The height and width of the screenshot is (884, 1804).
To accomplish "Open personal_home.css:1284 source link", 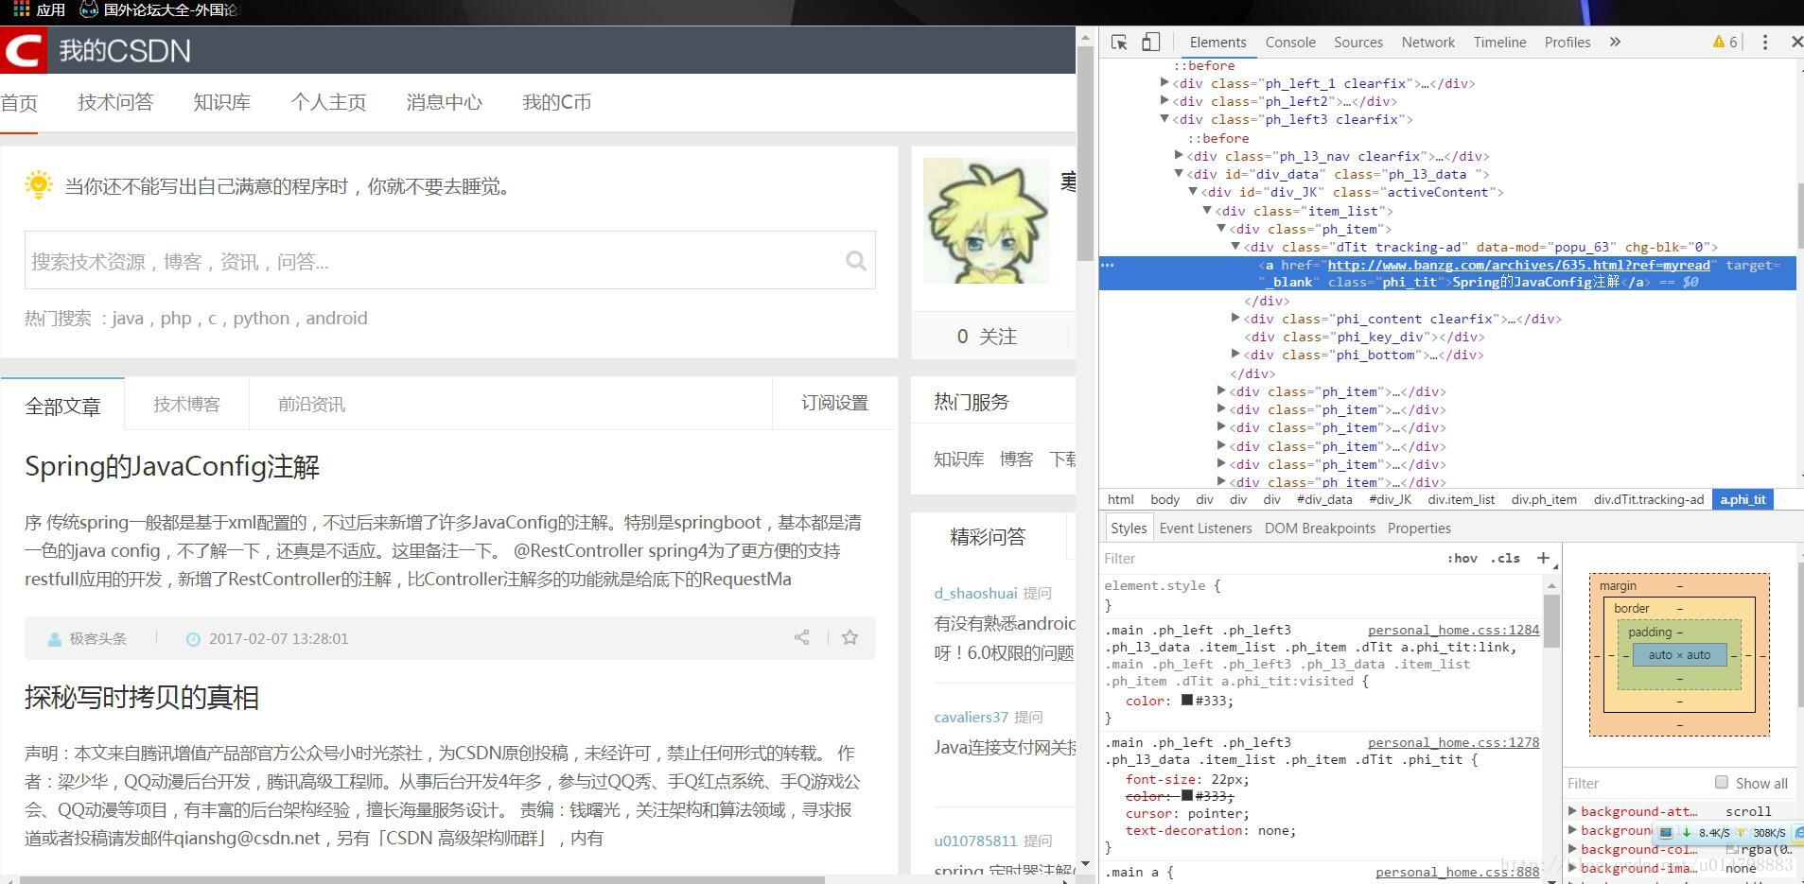I will 1453,630.
